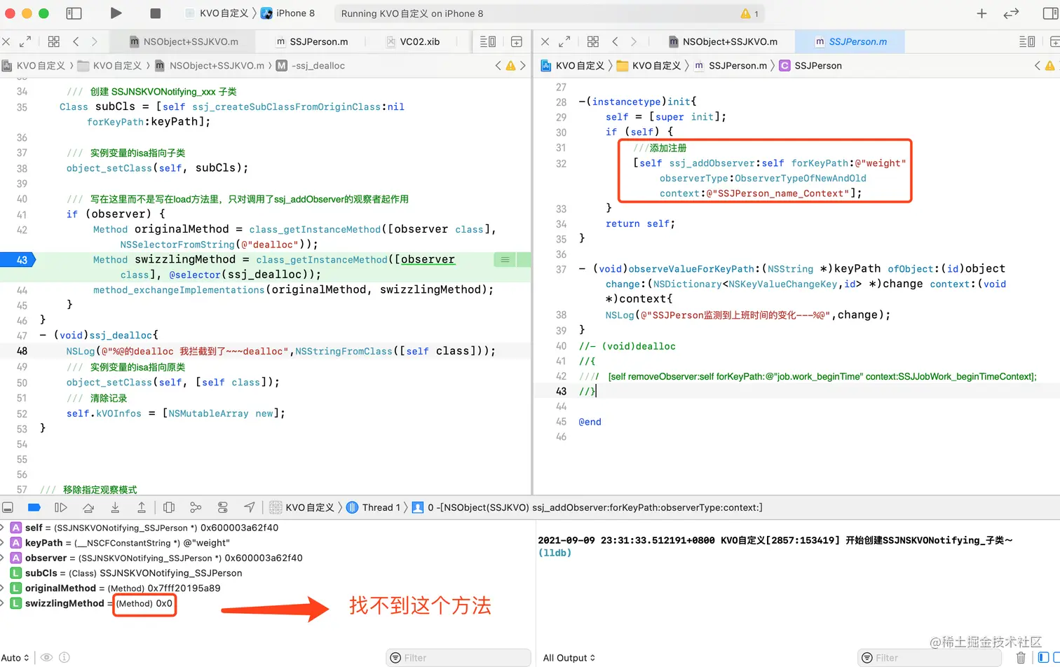Toggle the right inspector panel

tap(1050, 13)
